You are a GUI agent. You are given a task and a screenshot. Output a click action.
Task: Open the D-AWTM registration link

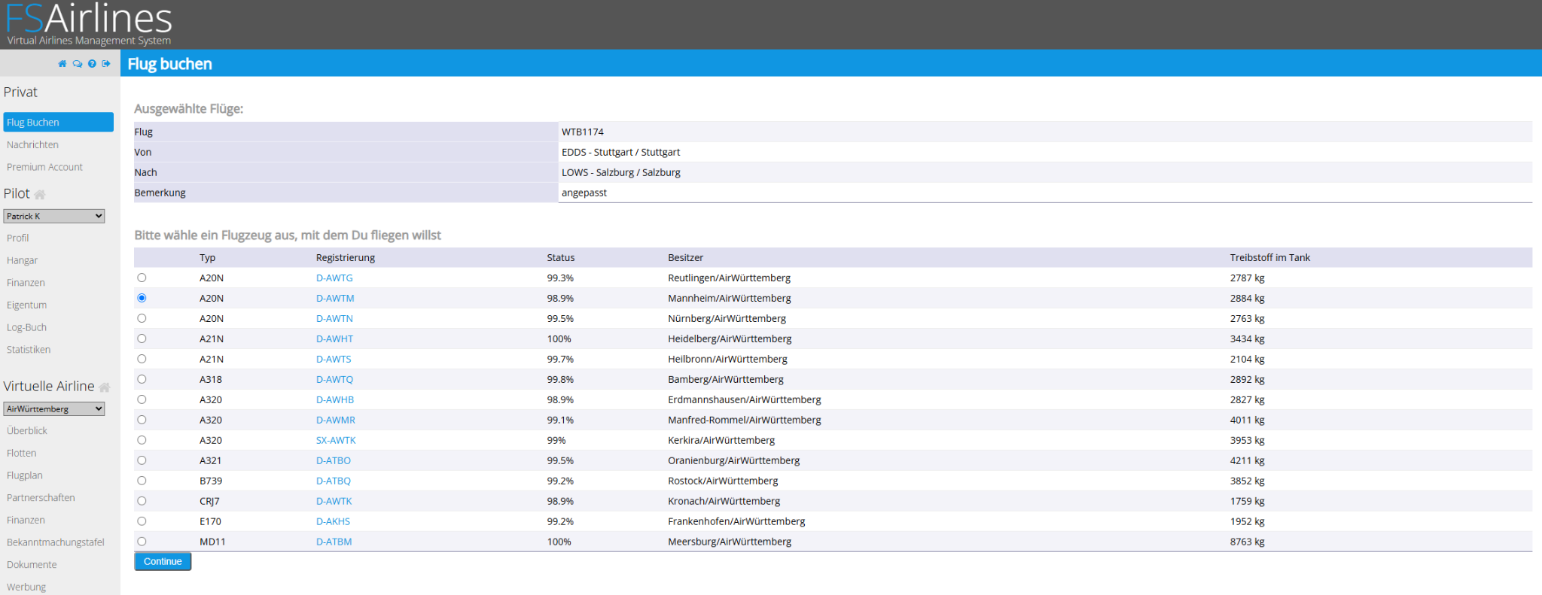pyautogui.click(x=335, y=298)
